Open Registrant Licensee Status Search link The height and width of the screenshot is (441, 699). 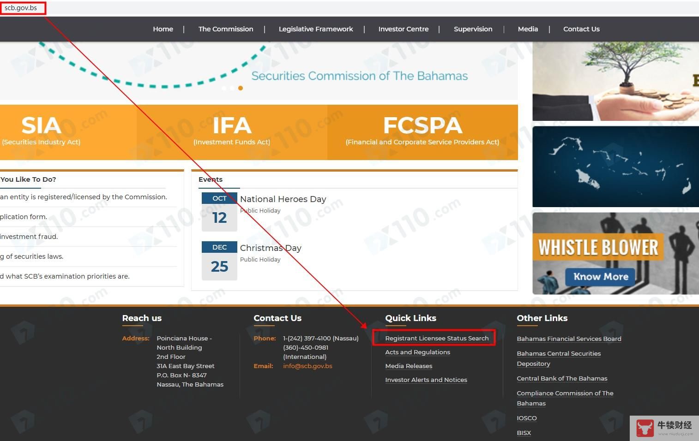tap(437, 338)
